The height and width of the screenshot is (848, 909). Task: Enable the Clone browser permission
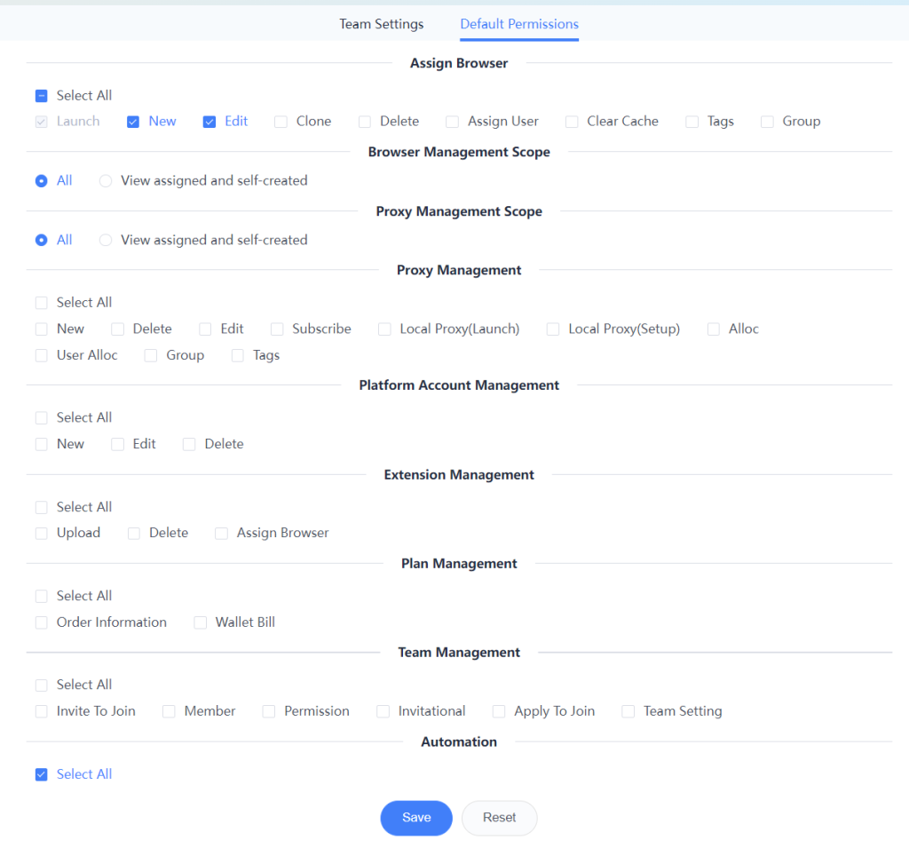pyautogui.click(x=281, y=122)
